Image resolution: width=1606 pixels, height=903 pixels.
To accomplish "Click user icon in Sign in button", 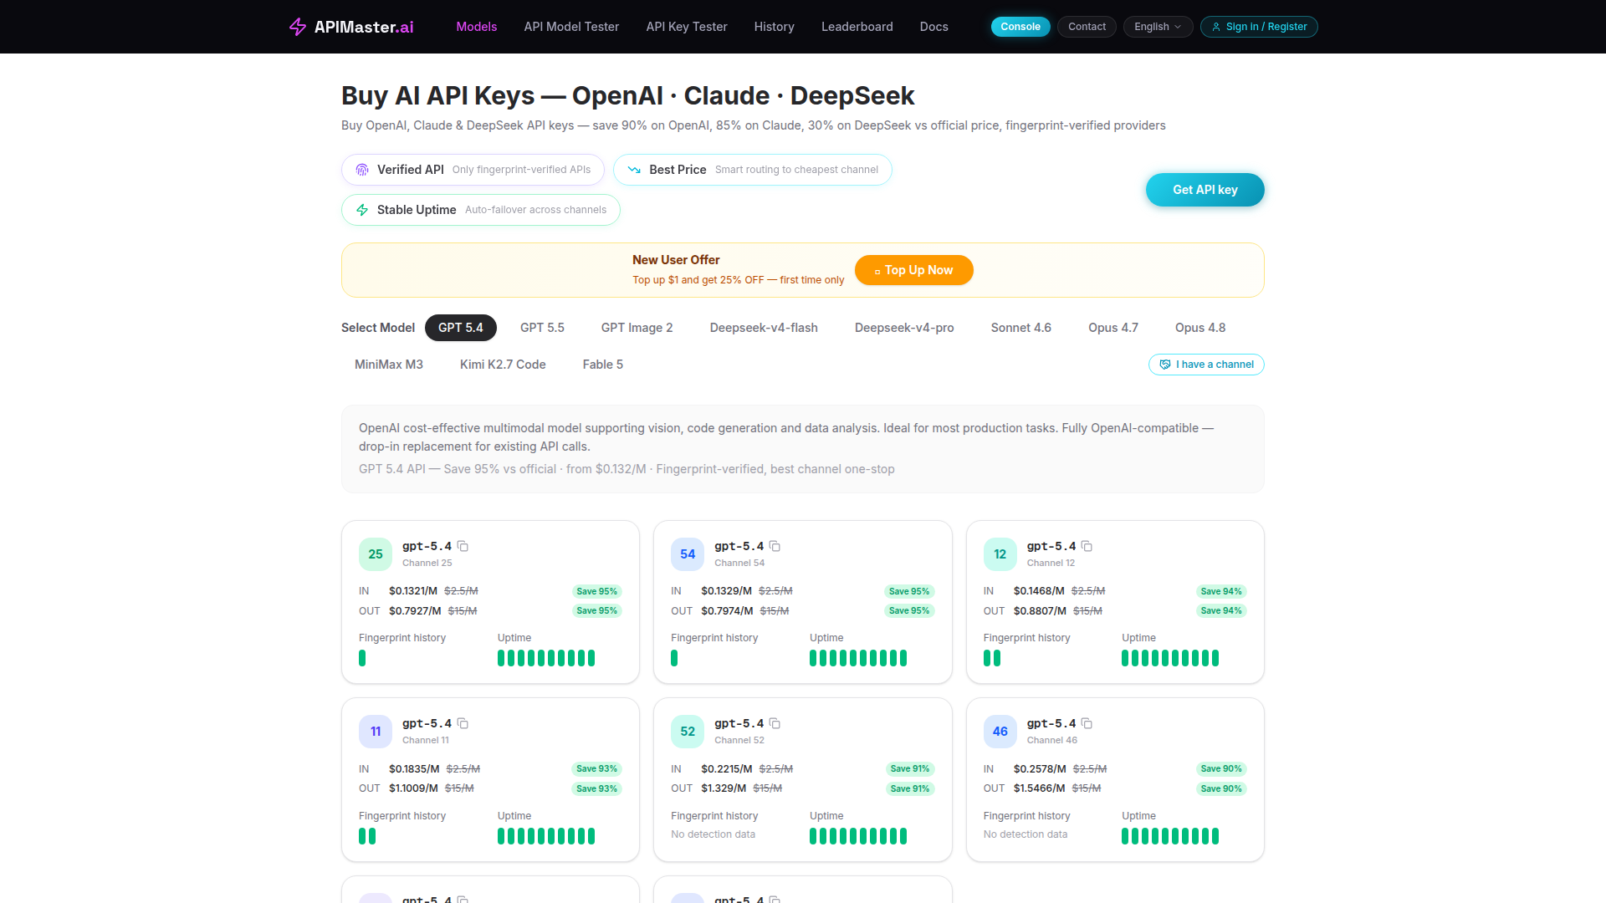I will coord(1216,27).
